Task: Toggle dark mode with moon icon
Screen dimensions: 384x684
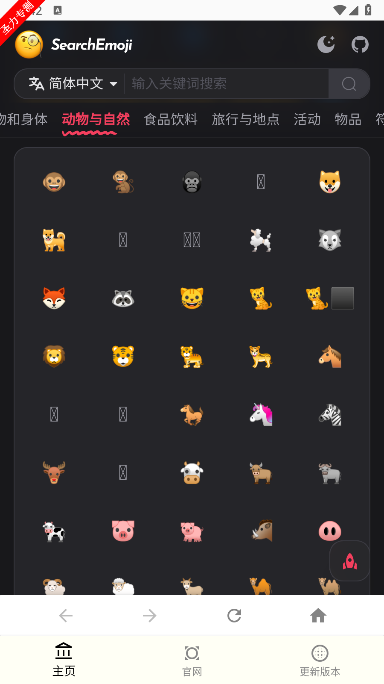Action: pos(326,44)
